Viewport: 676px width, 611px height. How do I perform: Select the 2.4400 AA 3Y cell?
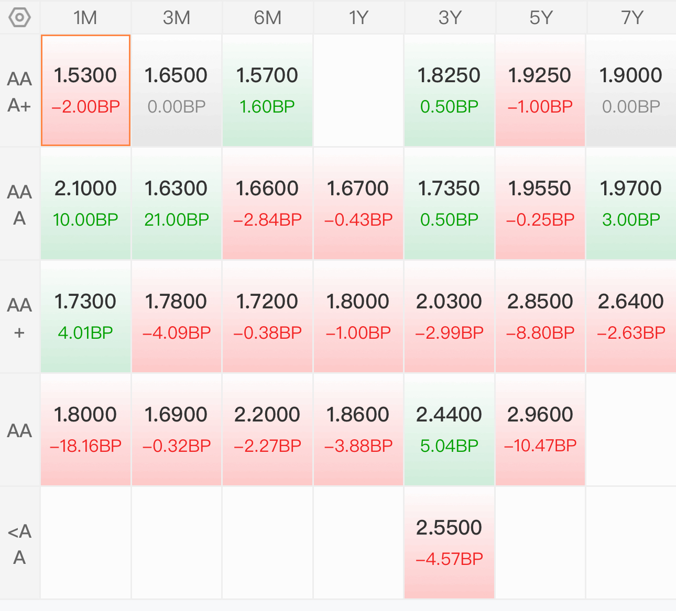[x=450, y=430]
